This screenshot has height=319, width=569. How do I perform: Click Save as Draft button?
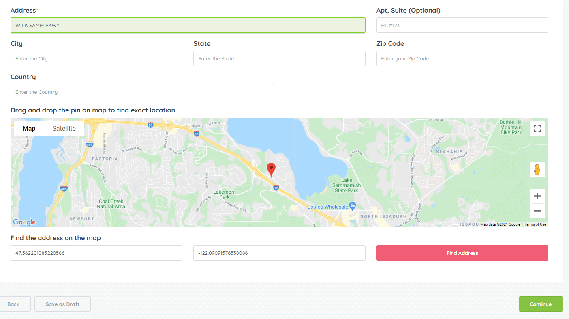pos(62,304)
